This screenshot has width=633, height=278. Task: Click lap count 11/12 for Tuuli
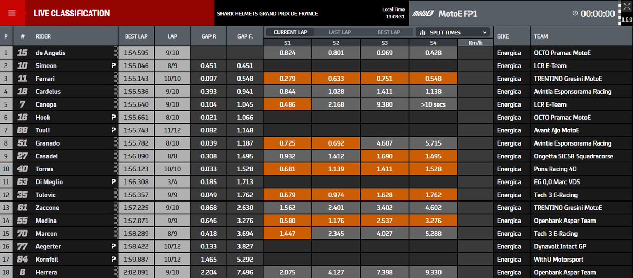172,130
